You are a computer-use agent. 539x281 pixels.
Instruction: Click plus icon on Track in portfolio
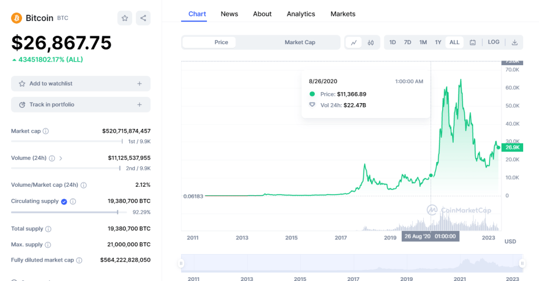(139, 104)
